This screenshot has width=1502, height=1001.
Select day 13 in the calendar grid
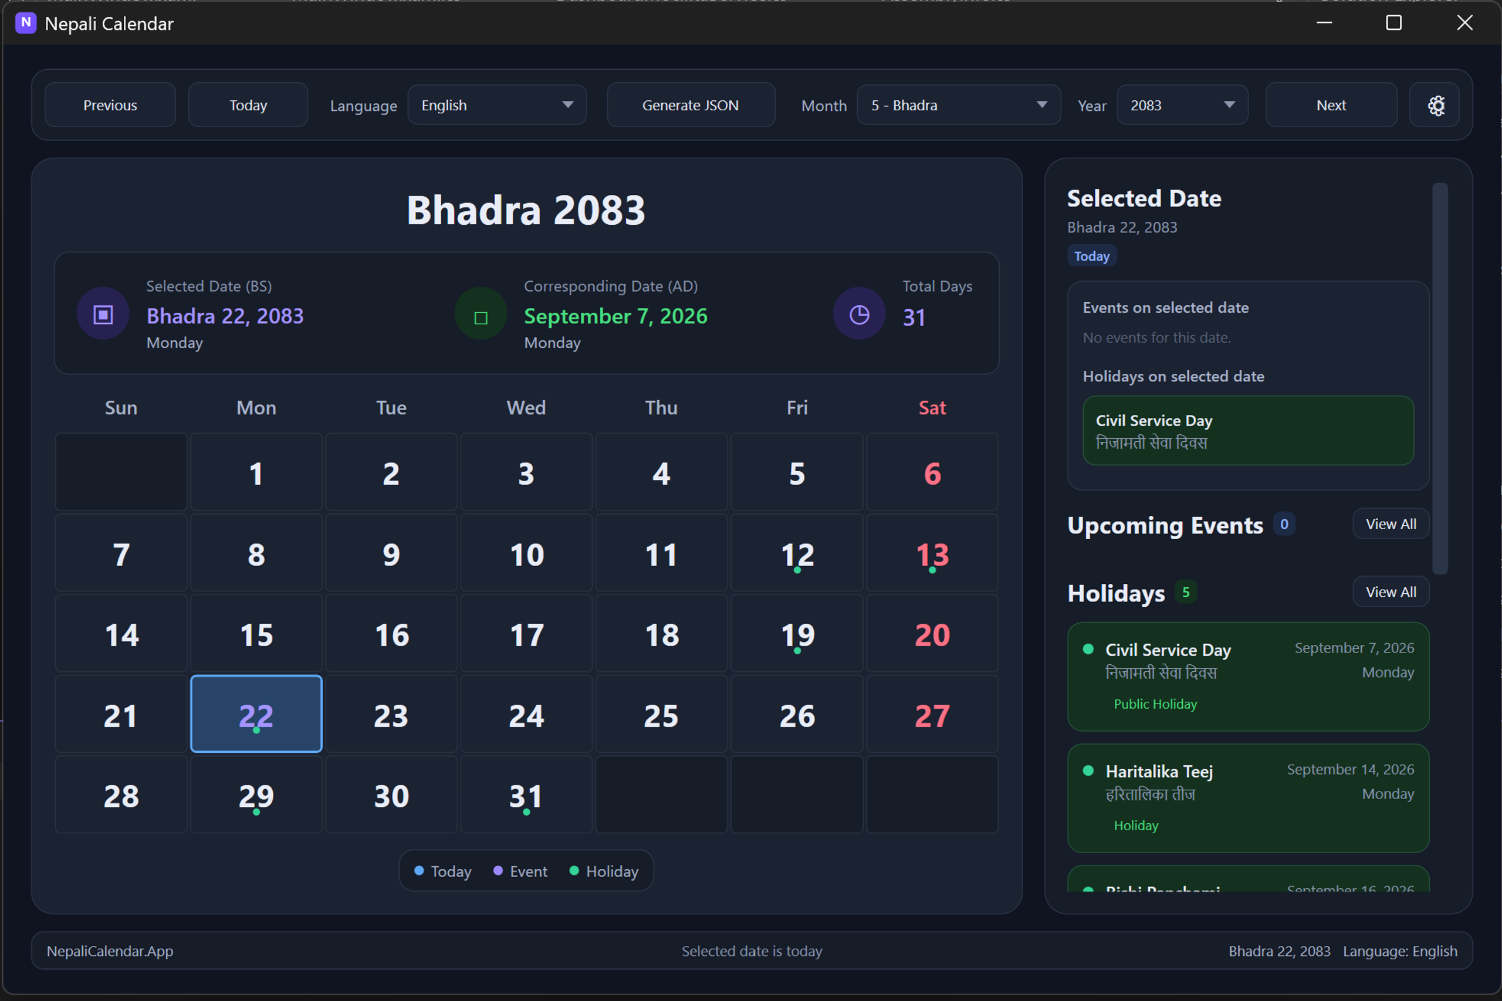932,553
